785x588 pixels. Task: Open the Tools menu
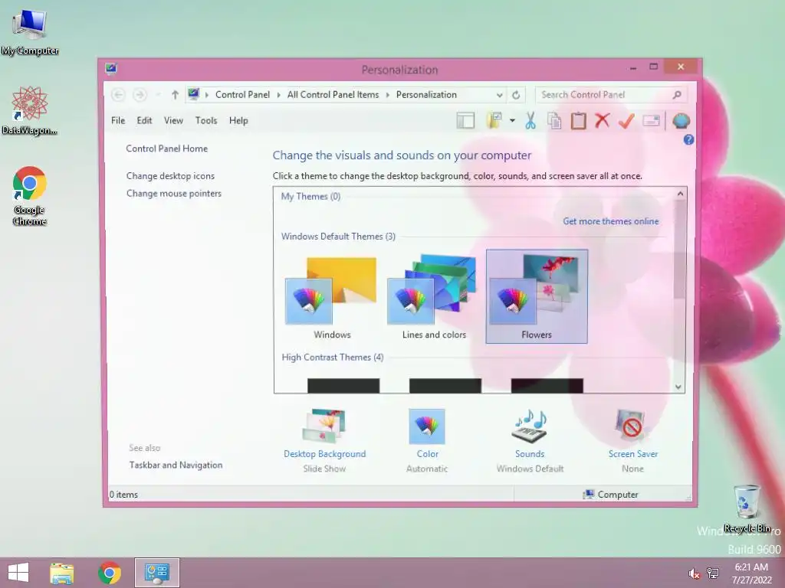[x=206, y=120]
